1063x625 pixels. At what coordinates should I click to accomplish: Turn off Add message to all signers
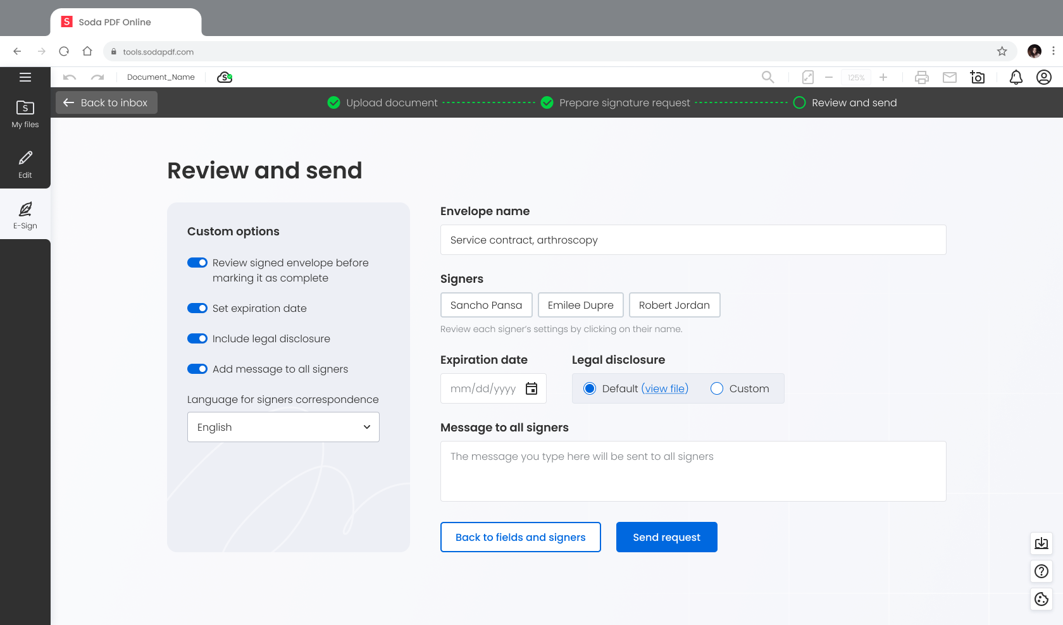point(197,369)
